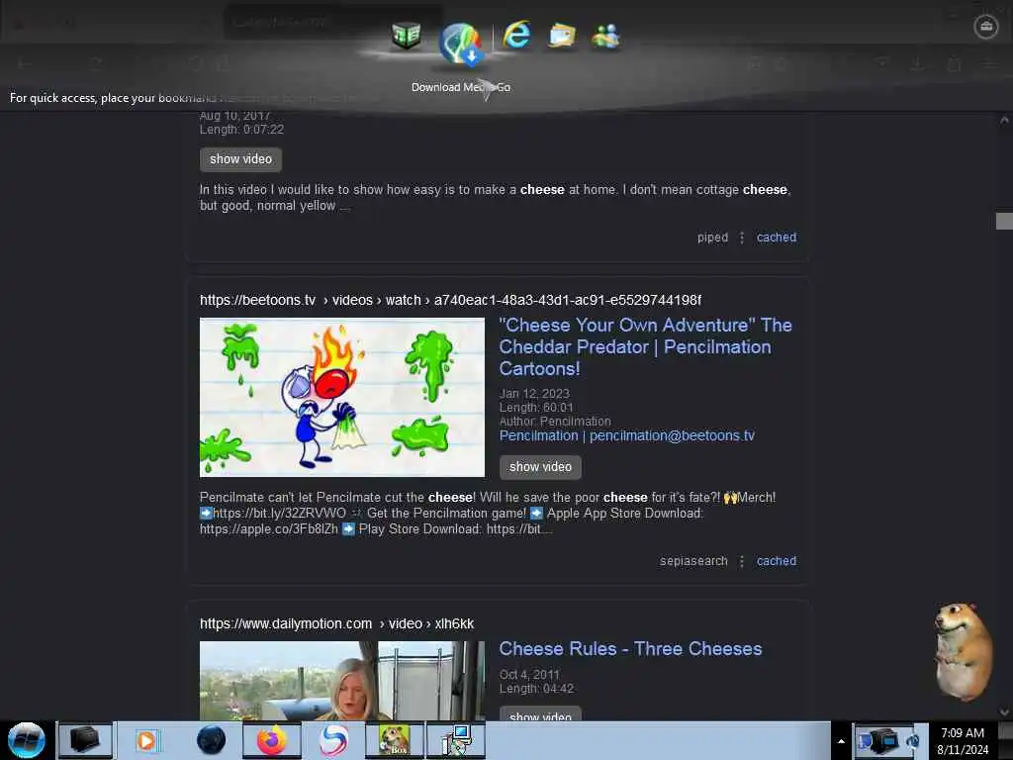Click the date 8/11/2024 in taskbar
The width and height of the screenshot is (1013, 760).
962,750
